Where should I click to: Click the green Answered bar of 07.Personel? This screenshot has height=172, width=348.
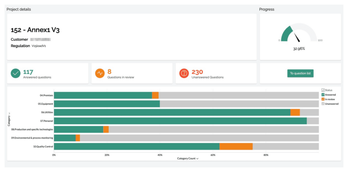[x=180, y=121]
